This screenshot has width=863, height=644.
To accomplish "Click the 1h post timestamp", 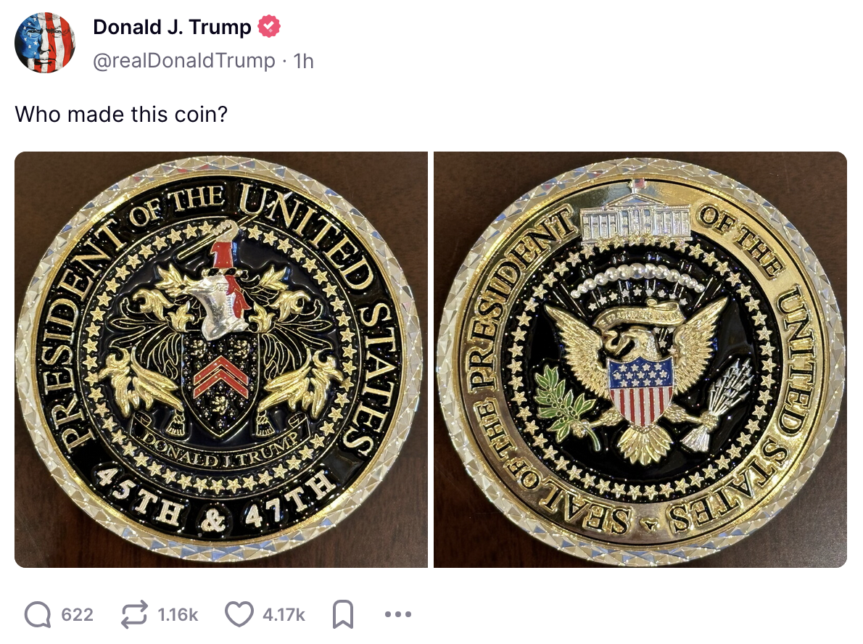I will pyautogui.click(x=303, y=61).
